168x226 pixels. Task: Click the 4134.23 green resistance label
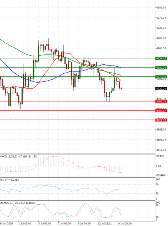[x=161, y=58]
